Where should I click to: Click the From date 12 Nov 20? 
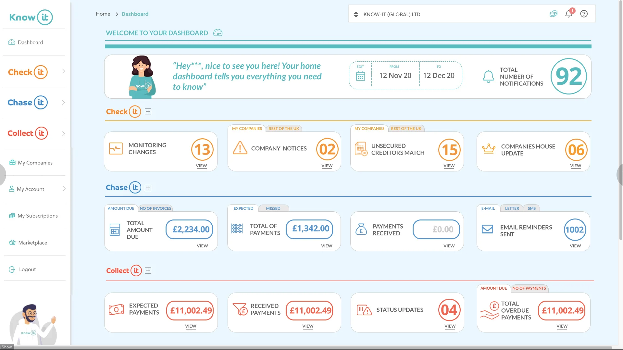tap(395, 76)
